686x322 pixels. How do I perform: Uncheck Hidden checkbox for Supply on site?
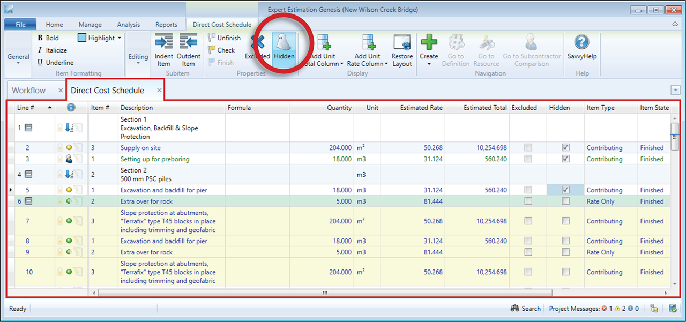(x=565, y=148)
